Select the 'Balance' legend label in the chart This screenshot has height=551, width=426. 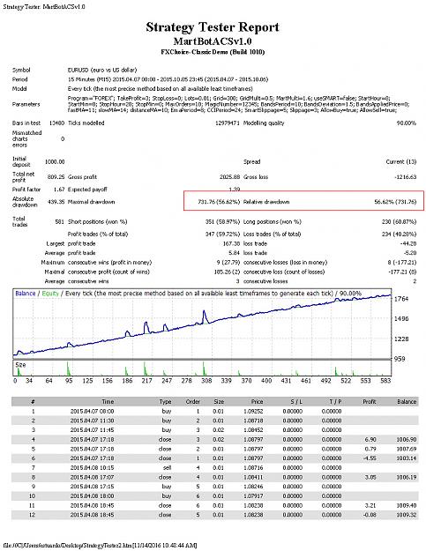pos(26,294)
